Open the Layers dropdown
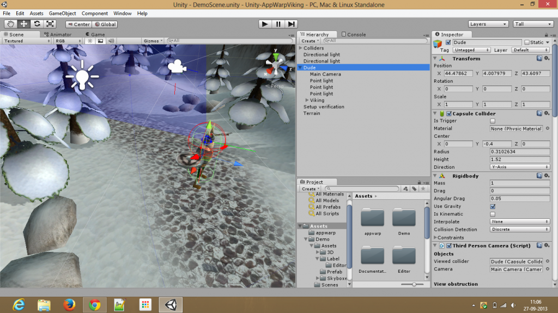Viewport: 558px width, 313px height. click(x=488, y=24)
